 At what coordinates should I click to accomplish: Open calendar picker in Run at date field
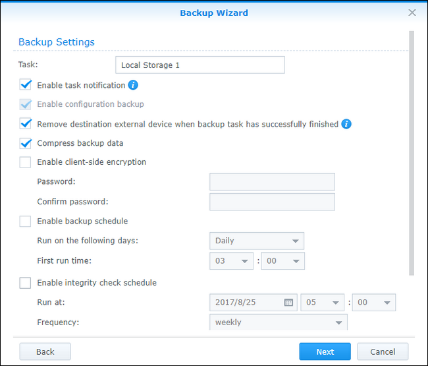click(288, 303)
